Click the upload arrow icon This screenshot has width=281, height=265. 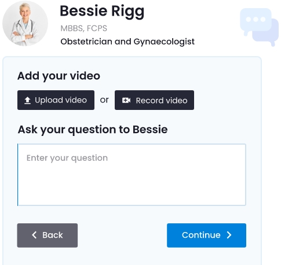pyautogui.click(x=27, y=101)
